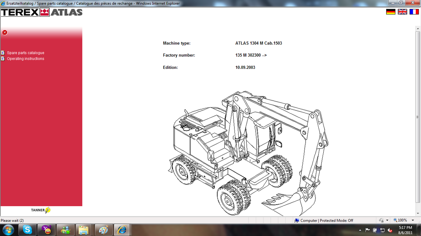Switch catalogue language to German flag
421x236 pixels.
click(390, 12)
